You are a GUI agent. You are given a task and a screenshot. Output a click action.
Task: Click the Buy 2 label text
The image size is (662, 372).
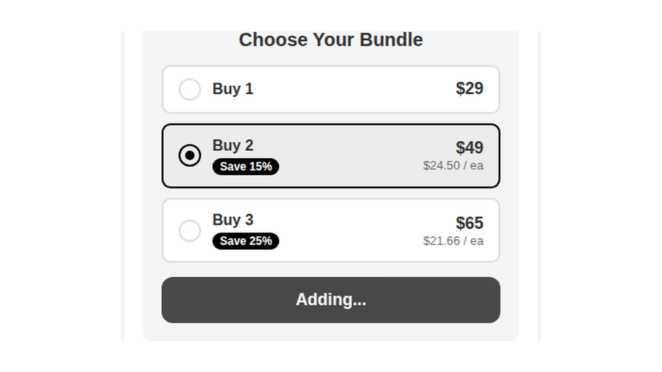(233, 145)
